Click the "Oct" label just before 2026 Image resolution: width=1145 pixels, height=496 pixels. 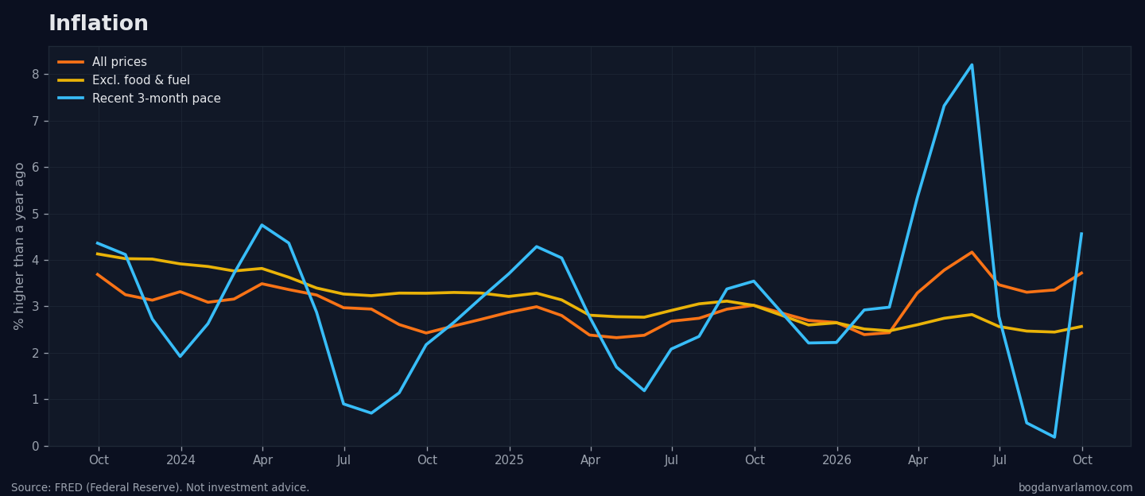coord(755,460)
